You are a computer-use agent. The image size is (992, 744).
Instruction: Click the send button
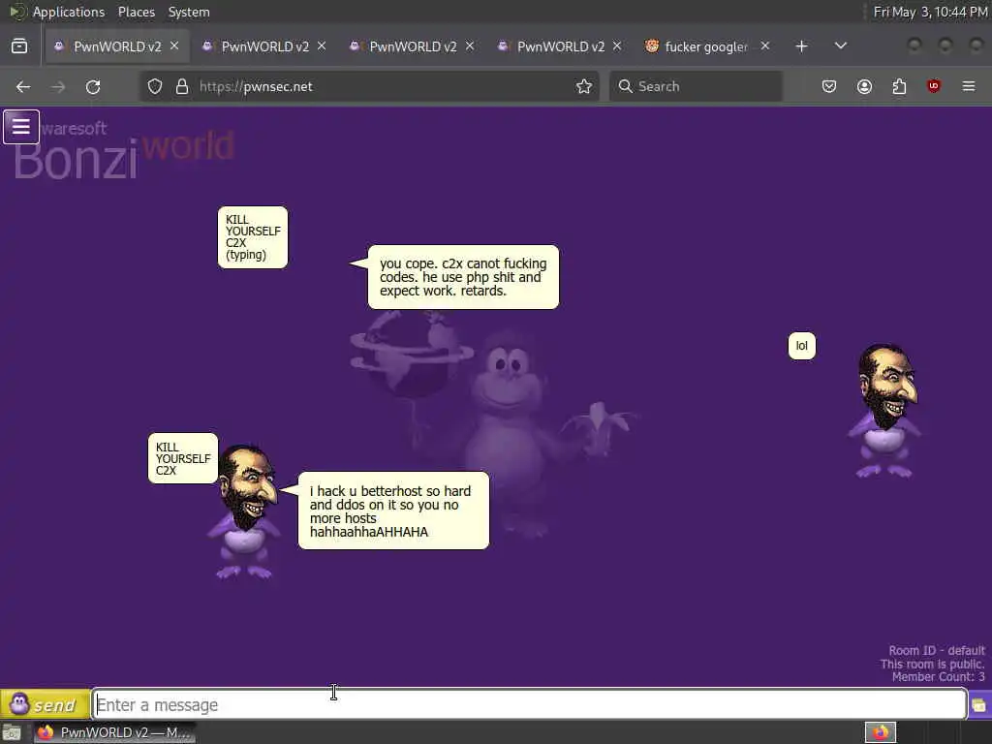45,704
